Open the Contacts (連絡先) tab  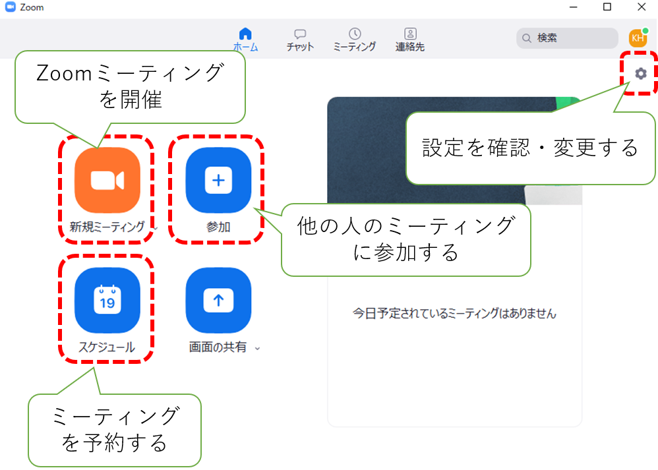pyautogui.click(x=410, y=40)
